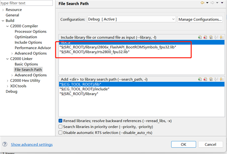227x154 pixels.
Task: Delete selected entry in --library list
Action: pos(205,37)
